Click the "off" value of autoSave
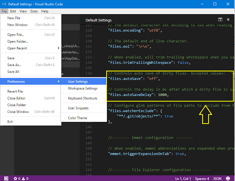Screen dimensions: 235x181 click(x=153, y=79)
